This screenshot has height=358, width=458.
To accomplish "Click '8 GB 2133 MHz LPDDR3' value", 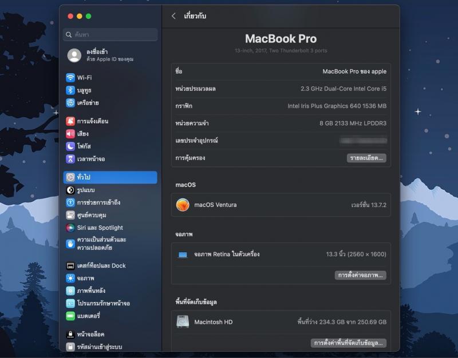I will [353, 123].
